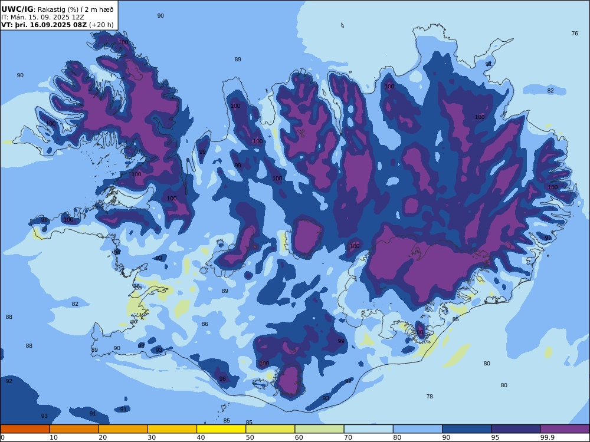Click the dark orange 0–10 legend swatch
This screenshot has height=442, width=590.
[x=25, y=429]
